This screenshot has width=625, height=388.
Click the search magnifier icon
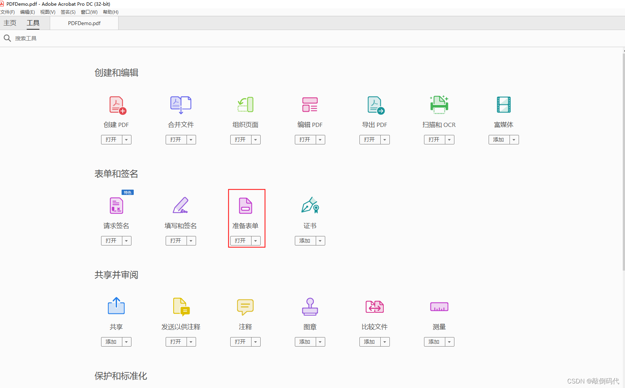[7, 38]
